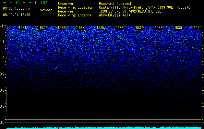Click the yellow meteor spike in amplitude bar

[194, 126]
